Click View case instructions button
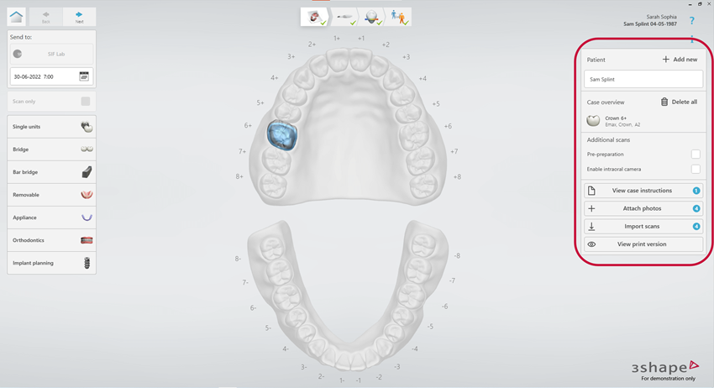 [x=643, y=191]
